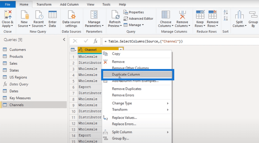Select the Dates Query function

[x=34, y=84]
